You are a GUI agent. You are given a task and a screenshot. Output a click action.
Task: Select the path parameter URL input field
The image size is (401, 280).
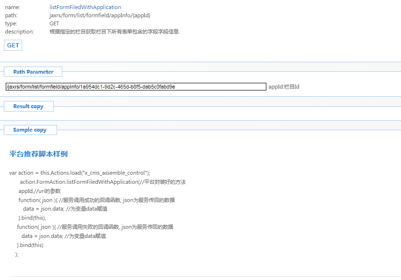pyautogui.click(x=136, y=87)
